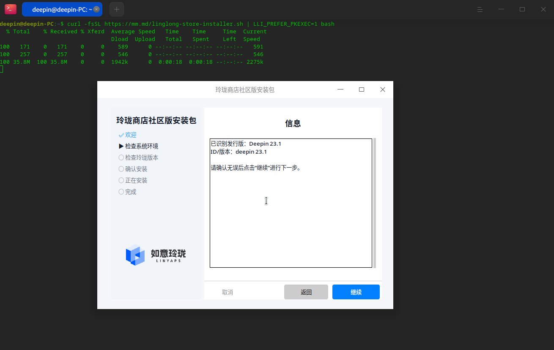
Task: Click 继续 to proceed
Action: (x=356, y=292)
